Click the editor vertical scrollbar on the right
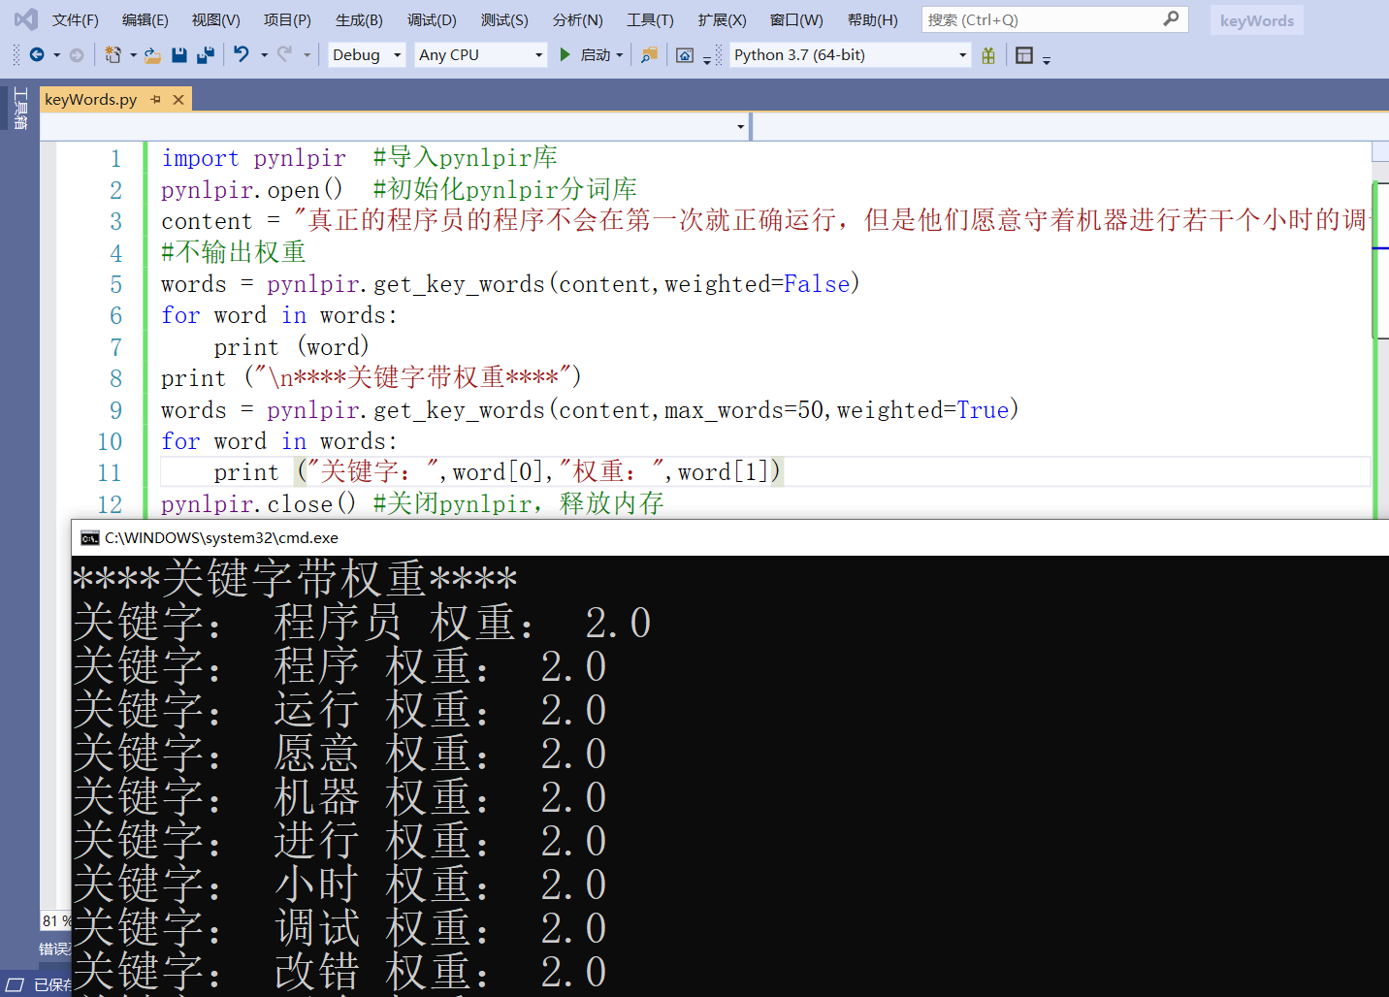The height and width of the screenshot is (997, 1389). 1380,330
